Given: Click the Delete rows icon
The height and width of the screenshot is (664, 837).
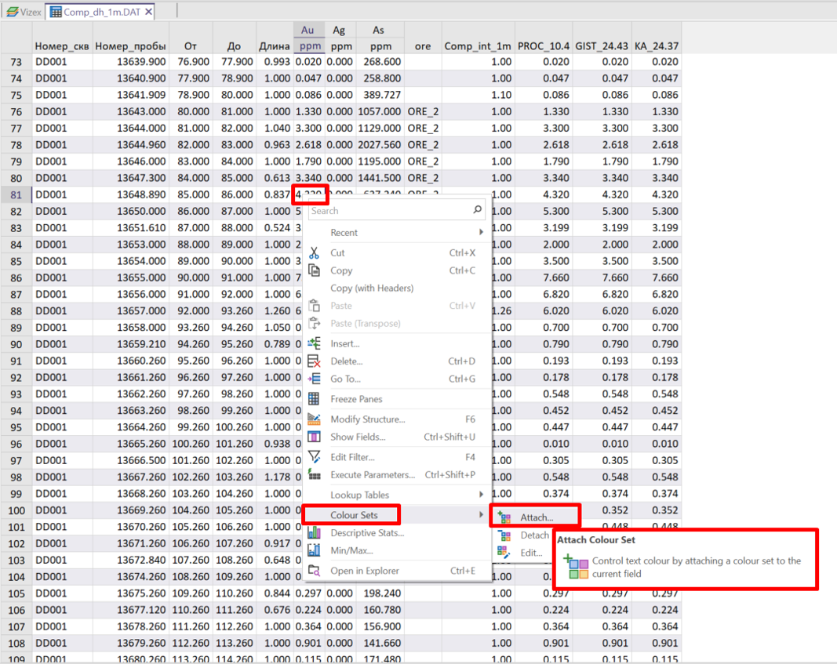Looking at the screenshot, I should pos(315,361).
